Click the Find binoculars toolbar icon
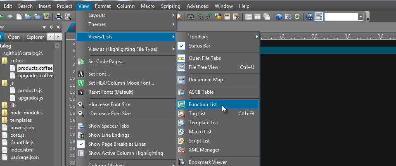The image size is (396, 166). pyautogui.click(x=191, y=17)
